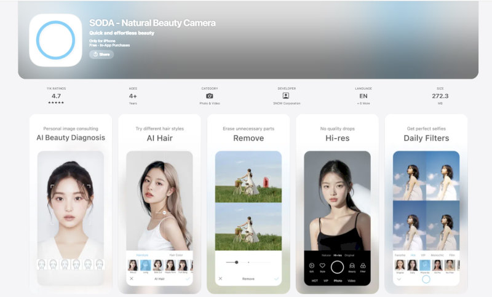Tap the shutter button in the Hi-res screenshot
This screenshot has width=492, height=297.
pos(337,267)
